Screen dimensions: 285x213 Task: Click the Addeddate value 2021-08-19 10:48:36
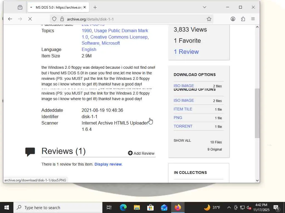(x=102, y=110)
